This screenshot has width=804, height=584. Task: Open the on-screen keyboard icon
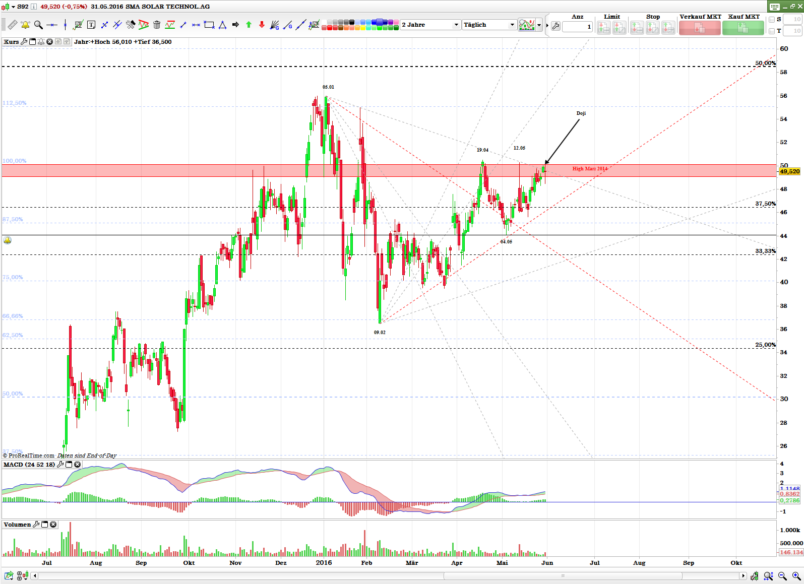coord(775,7)
